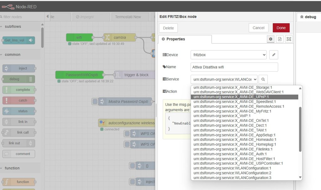321x190 pixels.
Task: Click the switch icon on cambia node
Action: (108, 38)
